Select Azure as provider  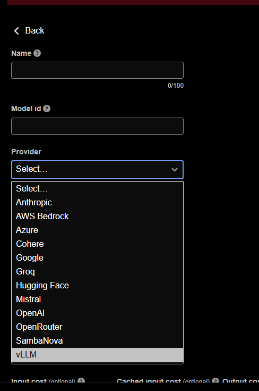coord(97,230)
